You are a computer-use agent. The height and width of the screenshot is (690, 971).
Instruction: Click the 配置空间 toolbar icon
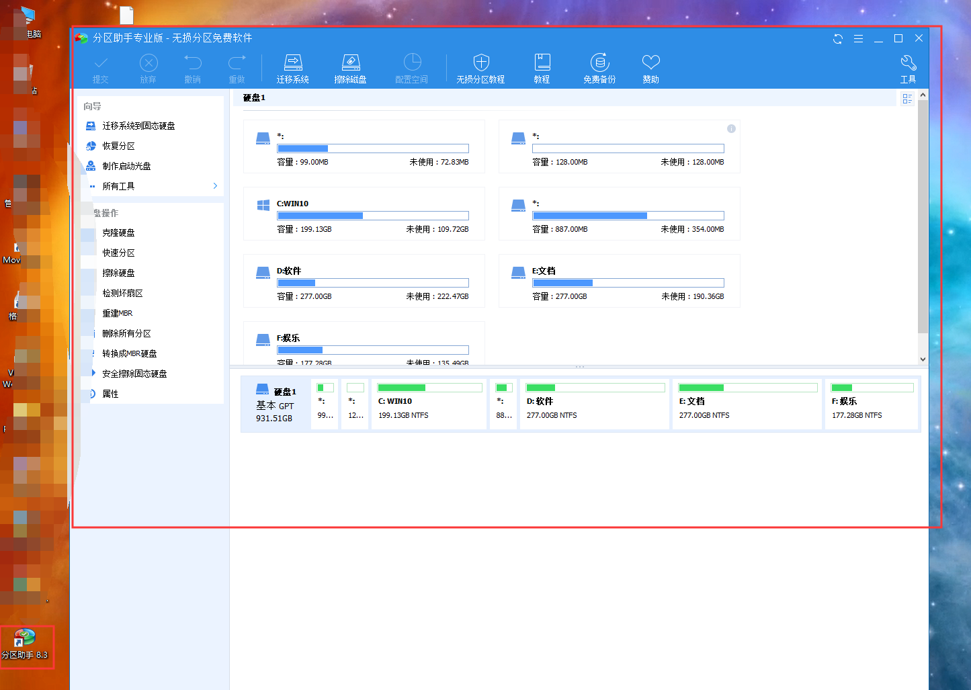click(x=412, y=69)
